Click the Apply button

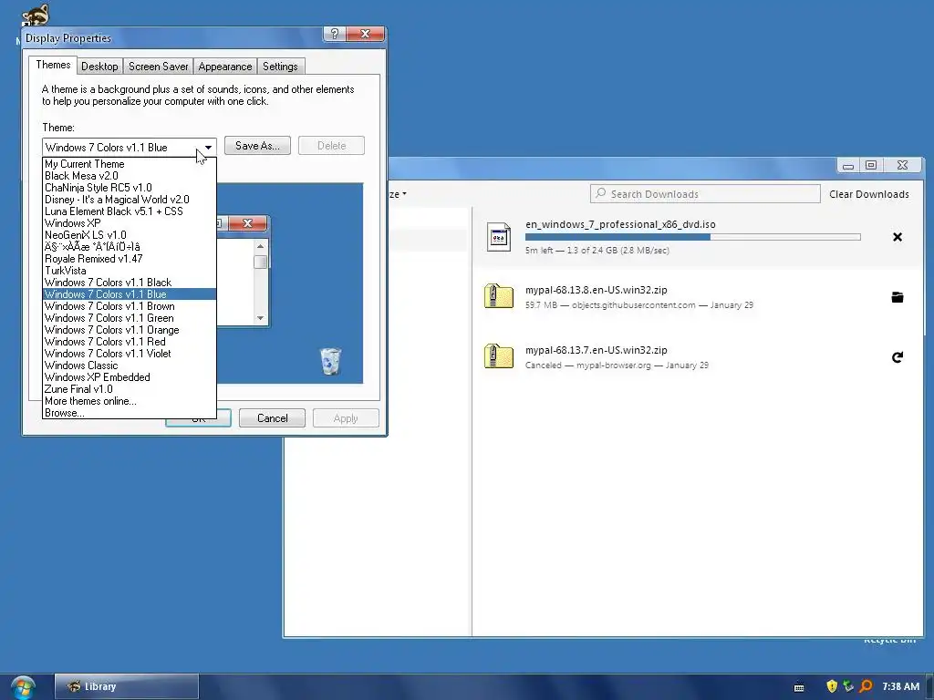point(346,418)
